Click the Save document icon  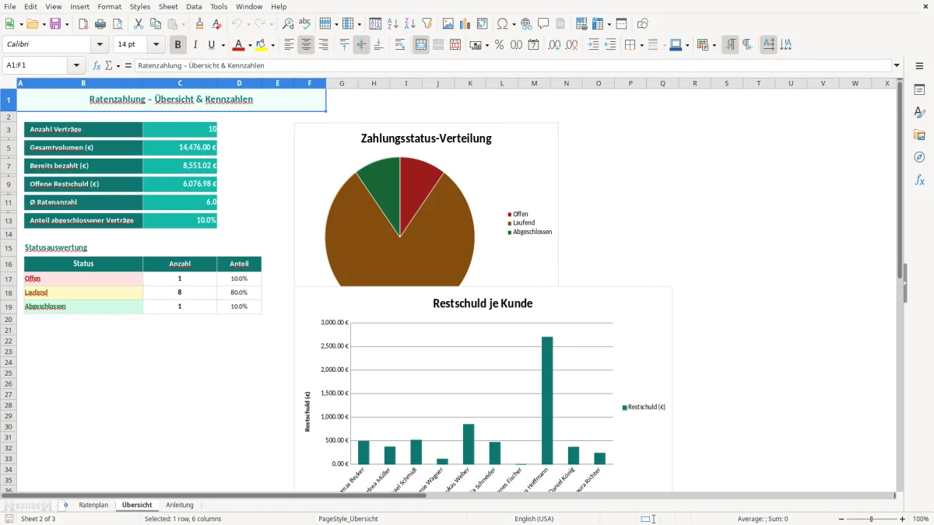tap(55, 24)
